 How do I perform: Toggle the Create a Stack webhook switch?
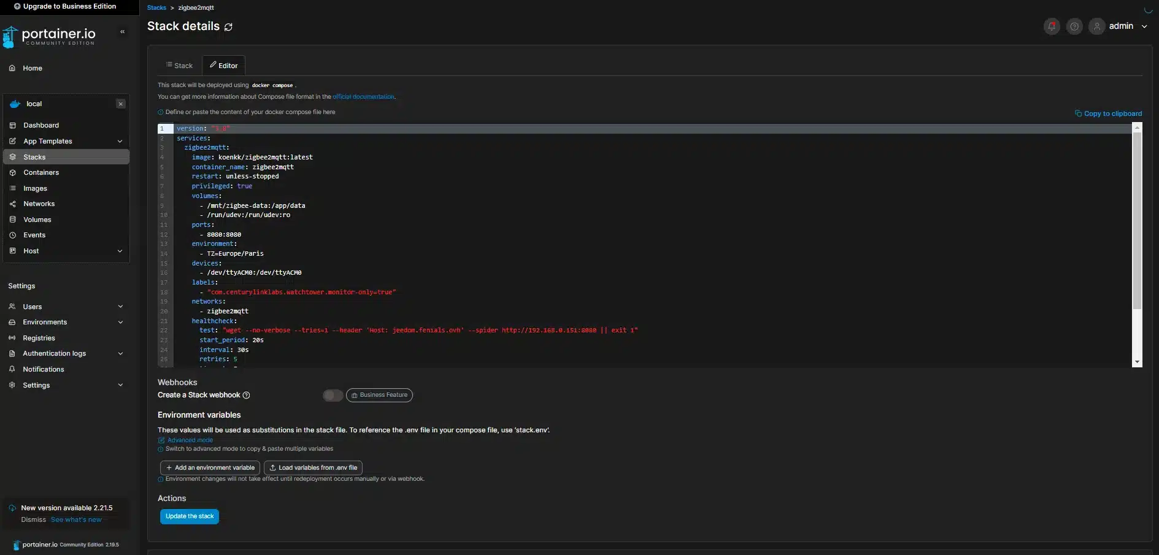[x=333, y=396]
